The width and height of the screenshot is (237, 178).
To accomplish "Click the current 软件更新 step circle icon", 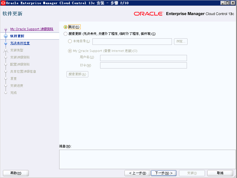I will pos(6,36).
